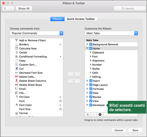This screenshot has width=147, height=137.
Task: Click the Conditional Formatting icon
Action: point(17,57)
